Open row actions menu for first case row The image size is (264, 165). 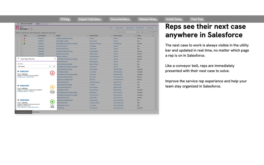[155, 38]
